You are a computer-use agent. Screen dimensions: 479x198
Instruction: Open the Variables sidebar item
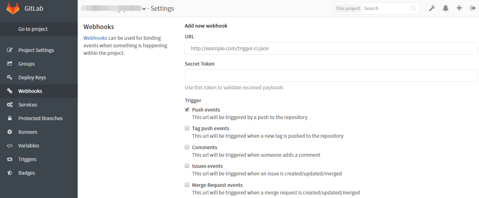tap(29, 146)
